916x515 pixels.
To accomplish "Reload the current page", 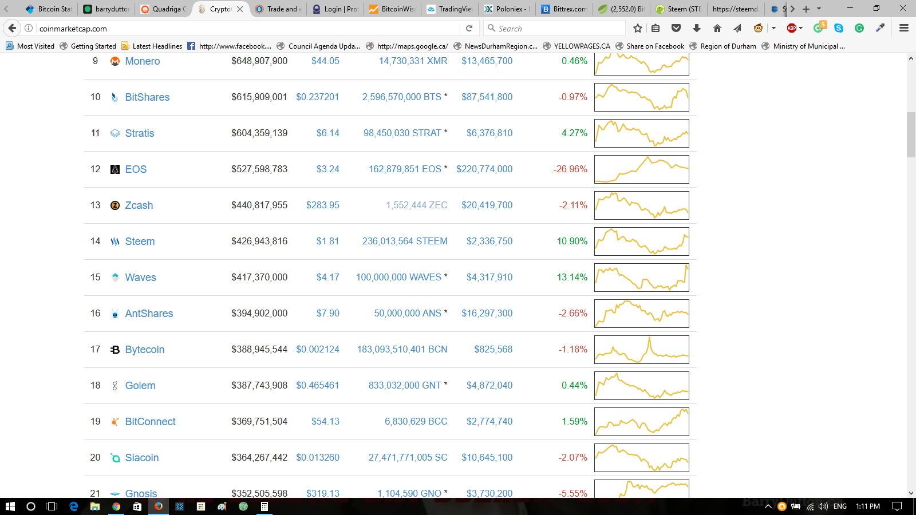I will tap(469, 28).
